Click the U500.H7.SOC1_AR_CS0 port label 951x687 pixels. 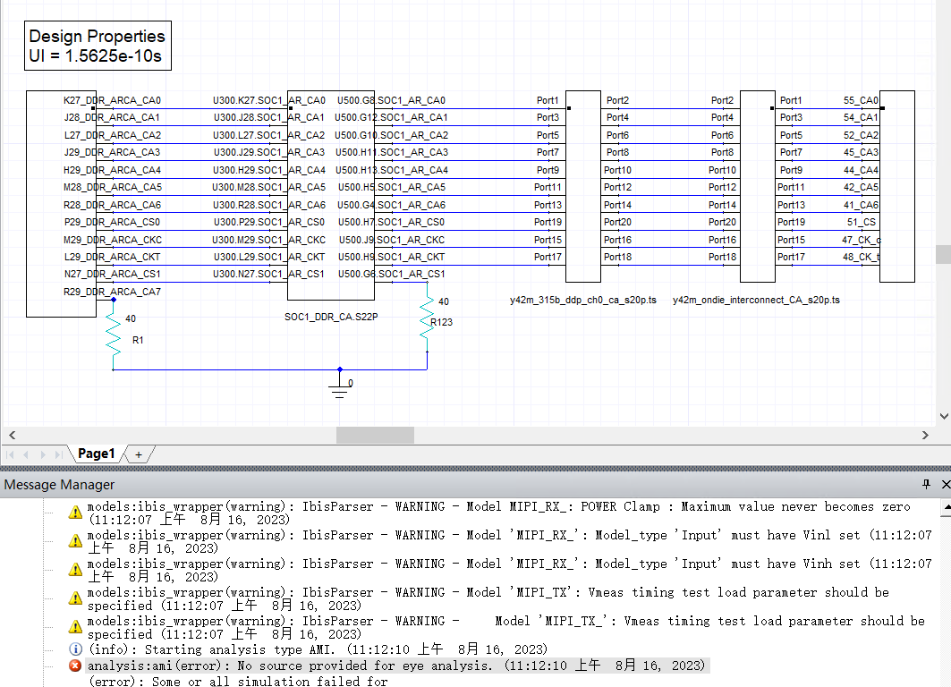pos(391,222)
